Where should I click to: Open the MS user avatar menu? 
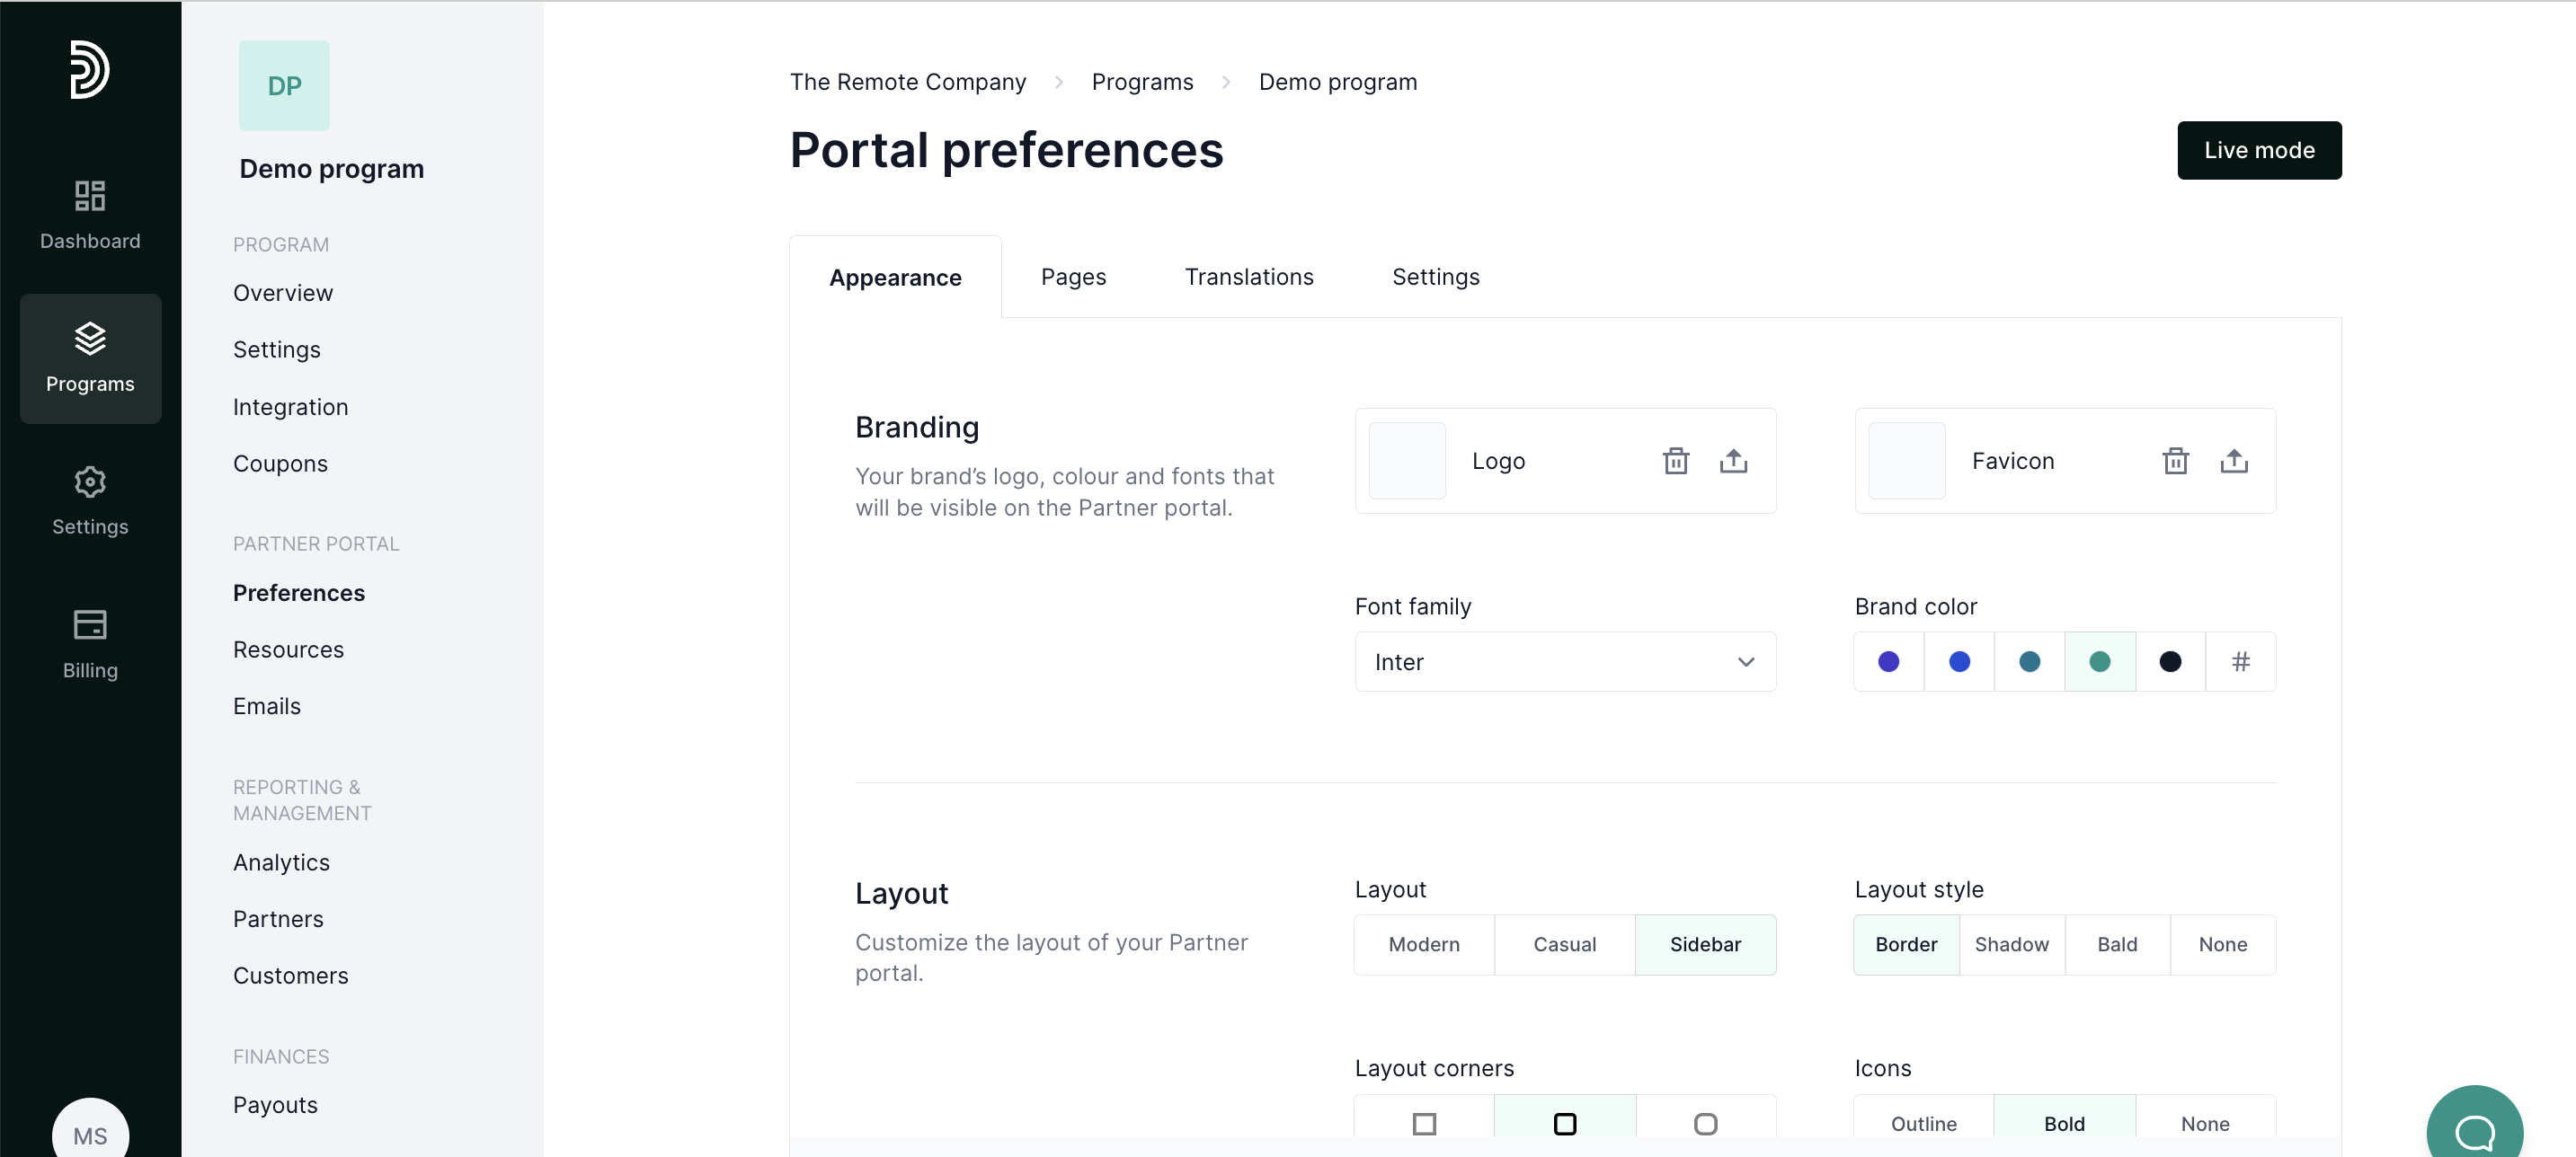tap(90, 1135)
